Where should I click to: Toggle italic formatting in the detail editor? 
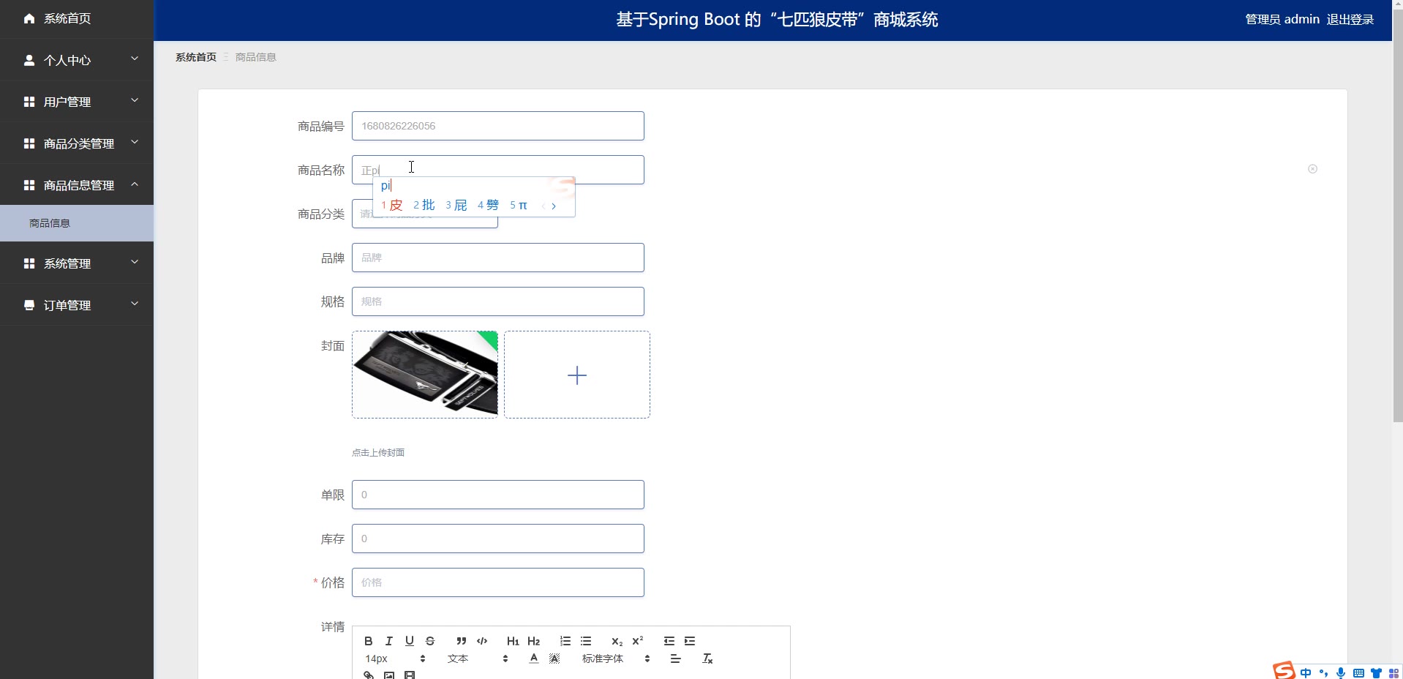coord(389,641)
